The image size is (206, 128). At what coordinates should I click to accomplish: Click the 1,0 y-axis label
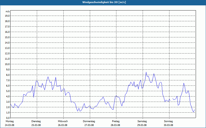click(x=8, y=113)
